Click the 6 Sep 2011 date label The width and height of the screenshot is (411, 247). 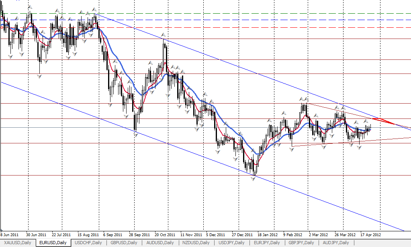tap(113, 235)
